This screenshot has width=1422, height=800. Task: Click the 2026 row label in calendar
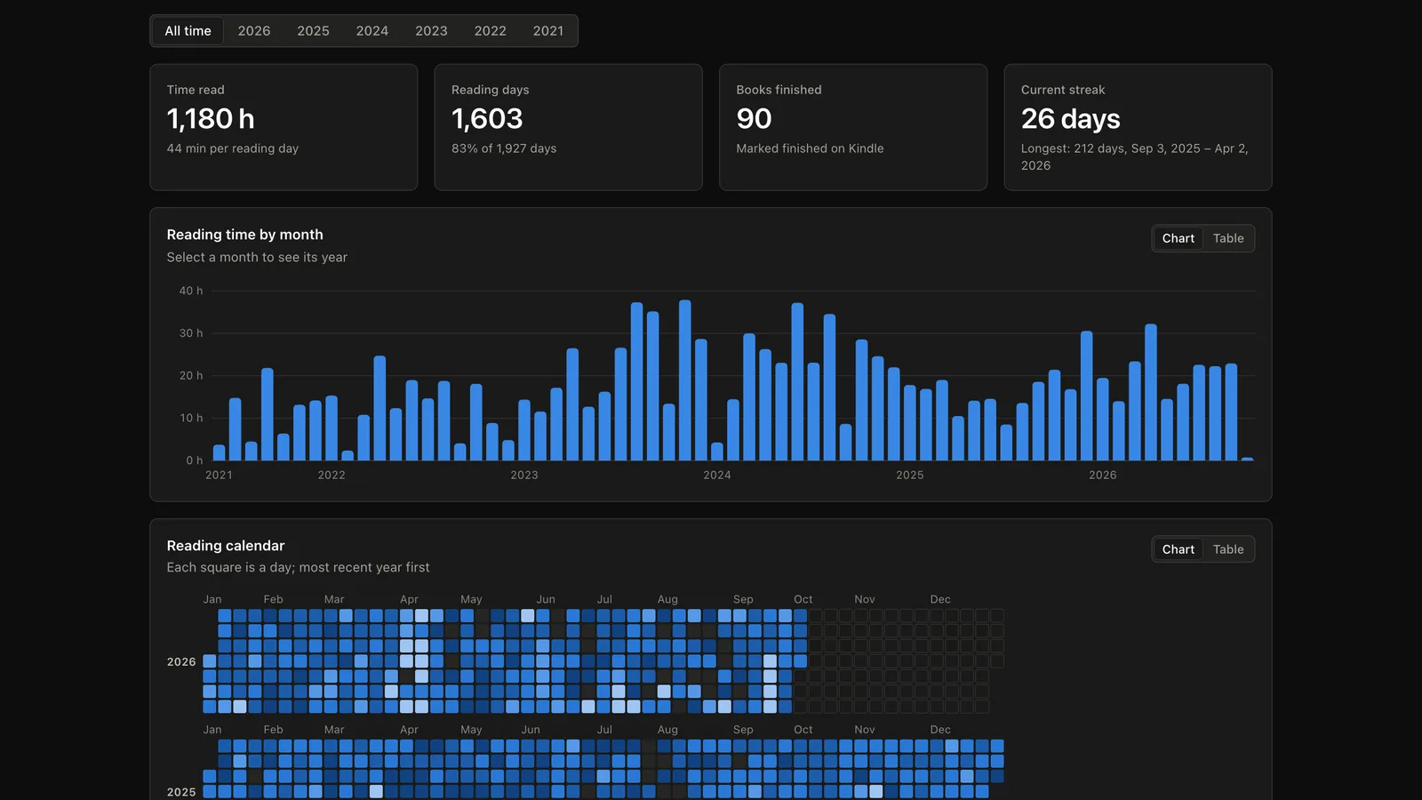pos(181,662)
